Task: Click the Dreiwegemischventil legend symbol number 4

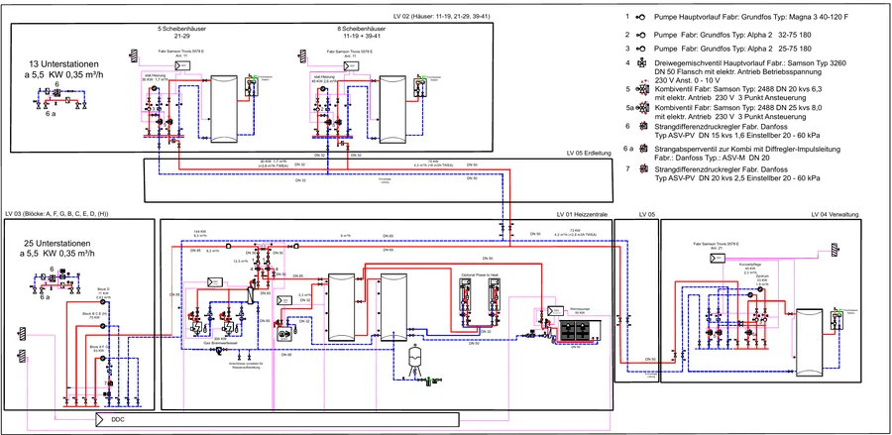Action: tap(641, 63)
